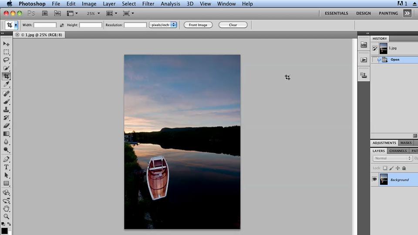
Task: Open Arrange Documents dropdown
Action: coord(112,13)
